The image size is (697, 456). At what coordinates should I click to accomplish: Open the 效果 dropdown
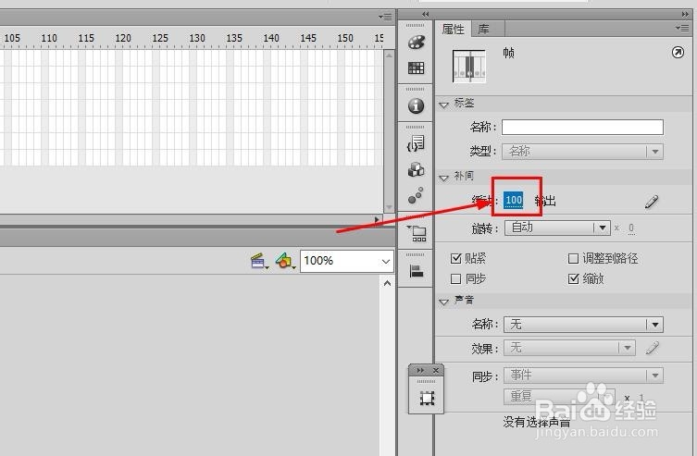(x=569, y=348)
